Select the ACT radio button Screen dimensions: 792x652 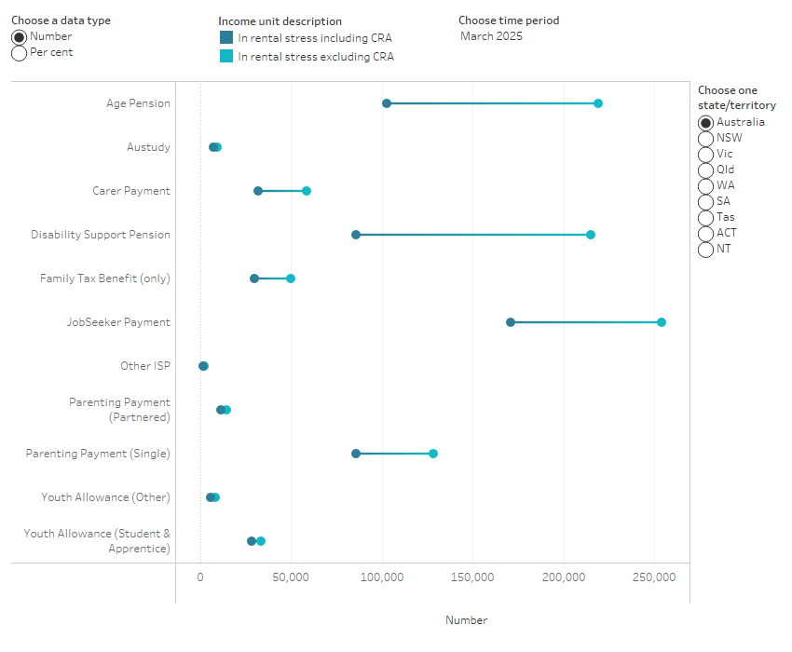click(706, 233)
